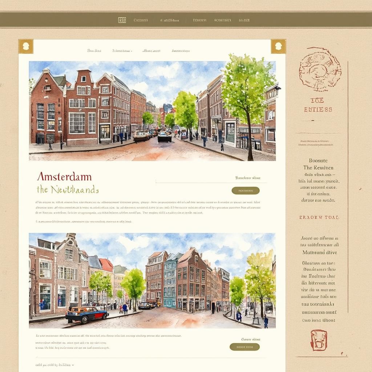The width and height of the screenshot is (372, 372).
Task: Click the logo icon in top navigation bar
Action: [x=122, y=20]
